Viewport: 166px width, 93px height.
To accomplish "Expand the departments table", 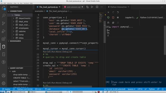I will point(14,18).
